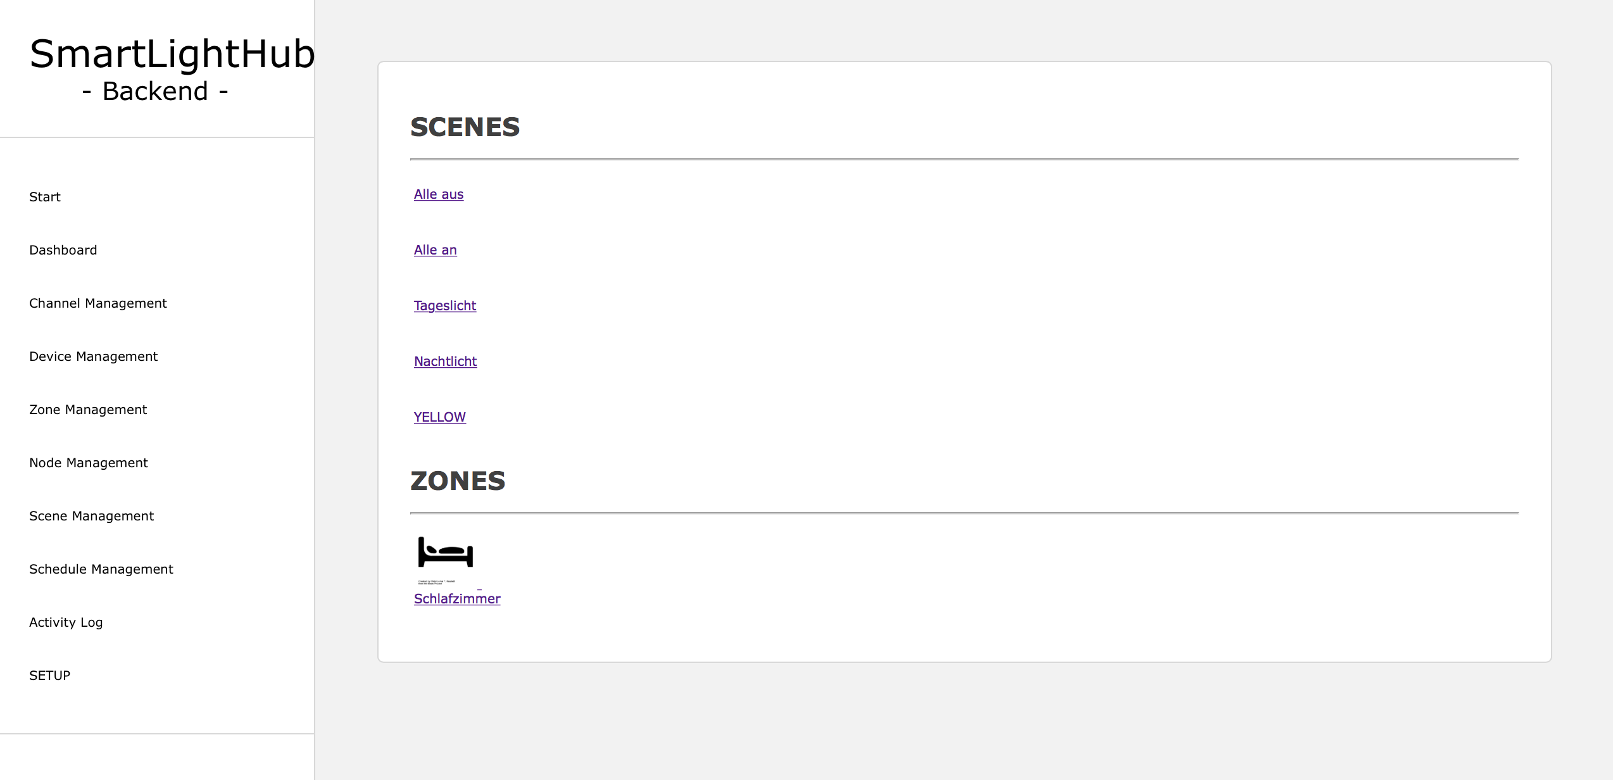Open the SETUP menu item
This screenshot has height=780, width=1613.
pos(50,676)
